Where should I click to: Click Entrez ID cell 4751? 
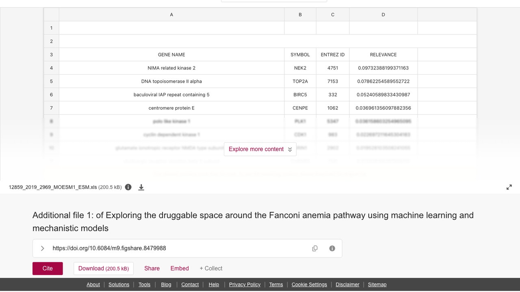pos(333,68)
